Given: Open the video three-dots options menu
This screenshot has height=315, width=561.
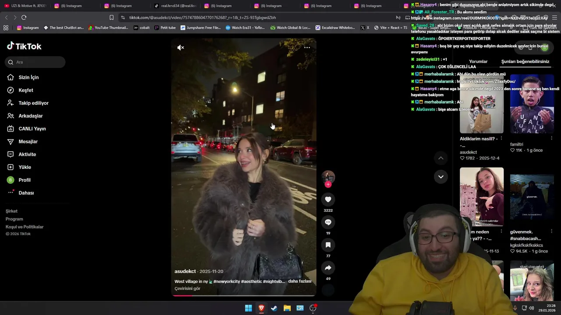Looking at the screenshot, I should coord(307,47).
